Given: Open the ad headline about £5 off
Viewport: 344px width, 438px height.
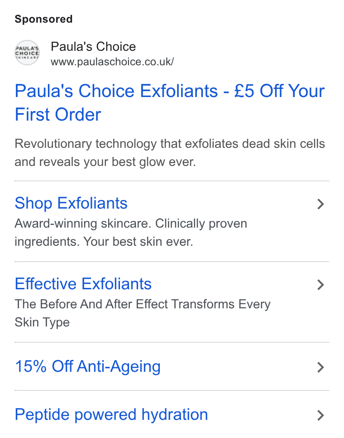Looking at the screenshot, I should [x=169, y=102].
